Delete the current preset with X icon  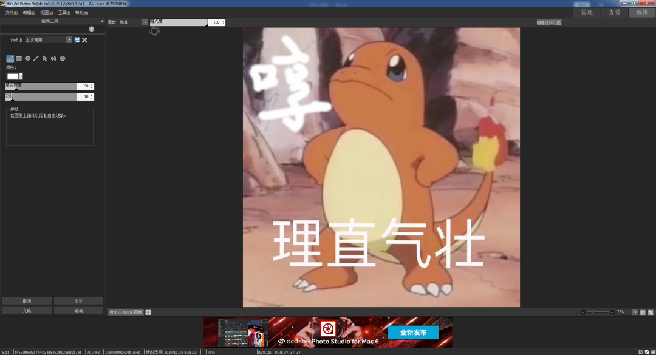pyautogui.click(x=84, y=40)
